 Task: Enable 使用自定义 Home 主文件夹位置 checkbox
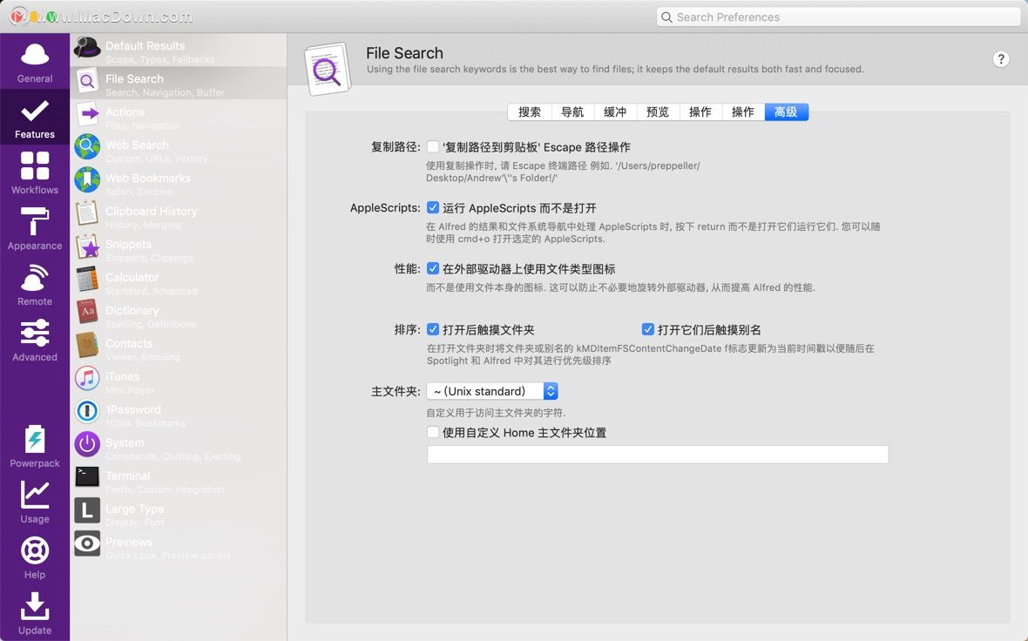[433, 433]
